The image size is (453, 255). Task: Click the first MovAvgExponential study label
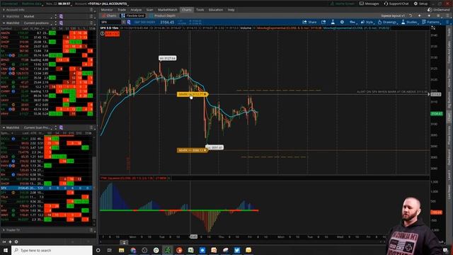[x=289, y=28]
